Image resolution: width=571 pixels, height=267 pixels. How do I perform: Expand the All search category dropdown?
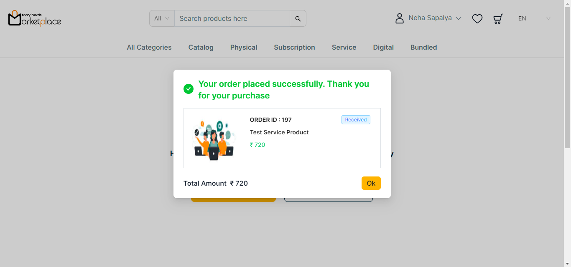coord(162,18)
